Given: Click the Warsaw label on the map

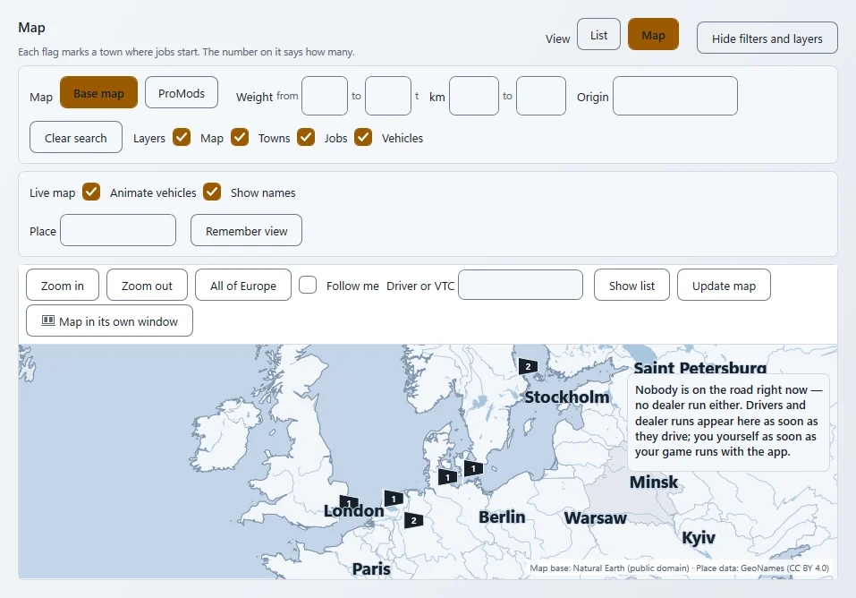Looking at the screenshot, I should click(x=595, y=517).
